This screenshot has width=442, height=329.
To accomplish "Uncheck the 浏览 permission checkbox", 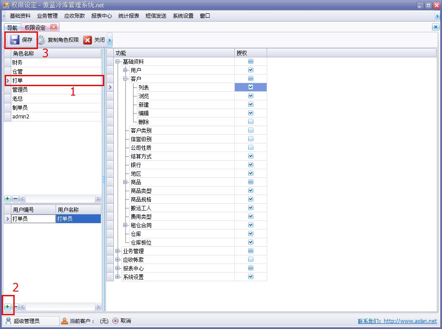I will (x=251, y=96).
